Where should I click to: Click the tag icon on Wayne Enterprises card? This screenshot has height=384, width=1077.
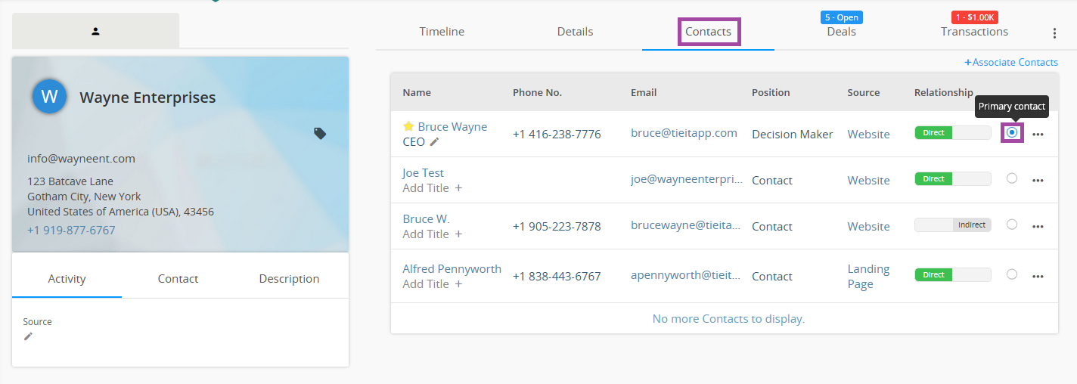pyautogui.click(x=320, y=133)
